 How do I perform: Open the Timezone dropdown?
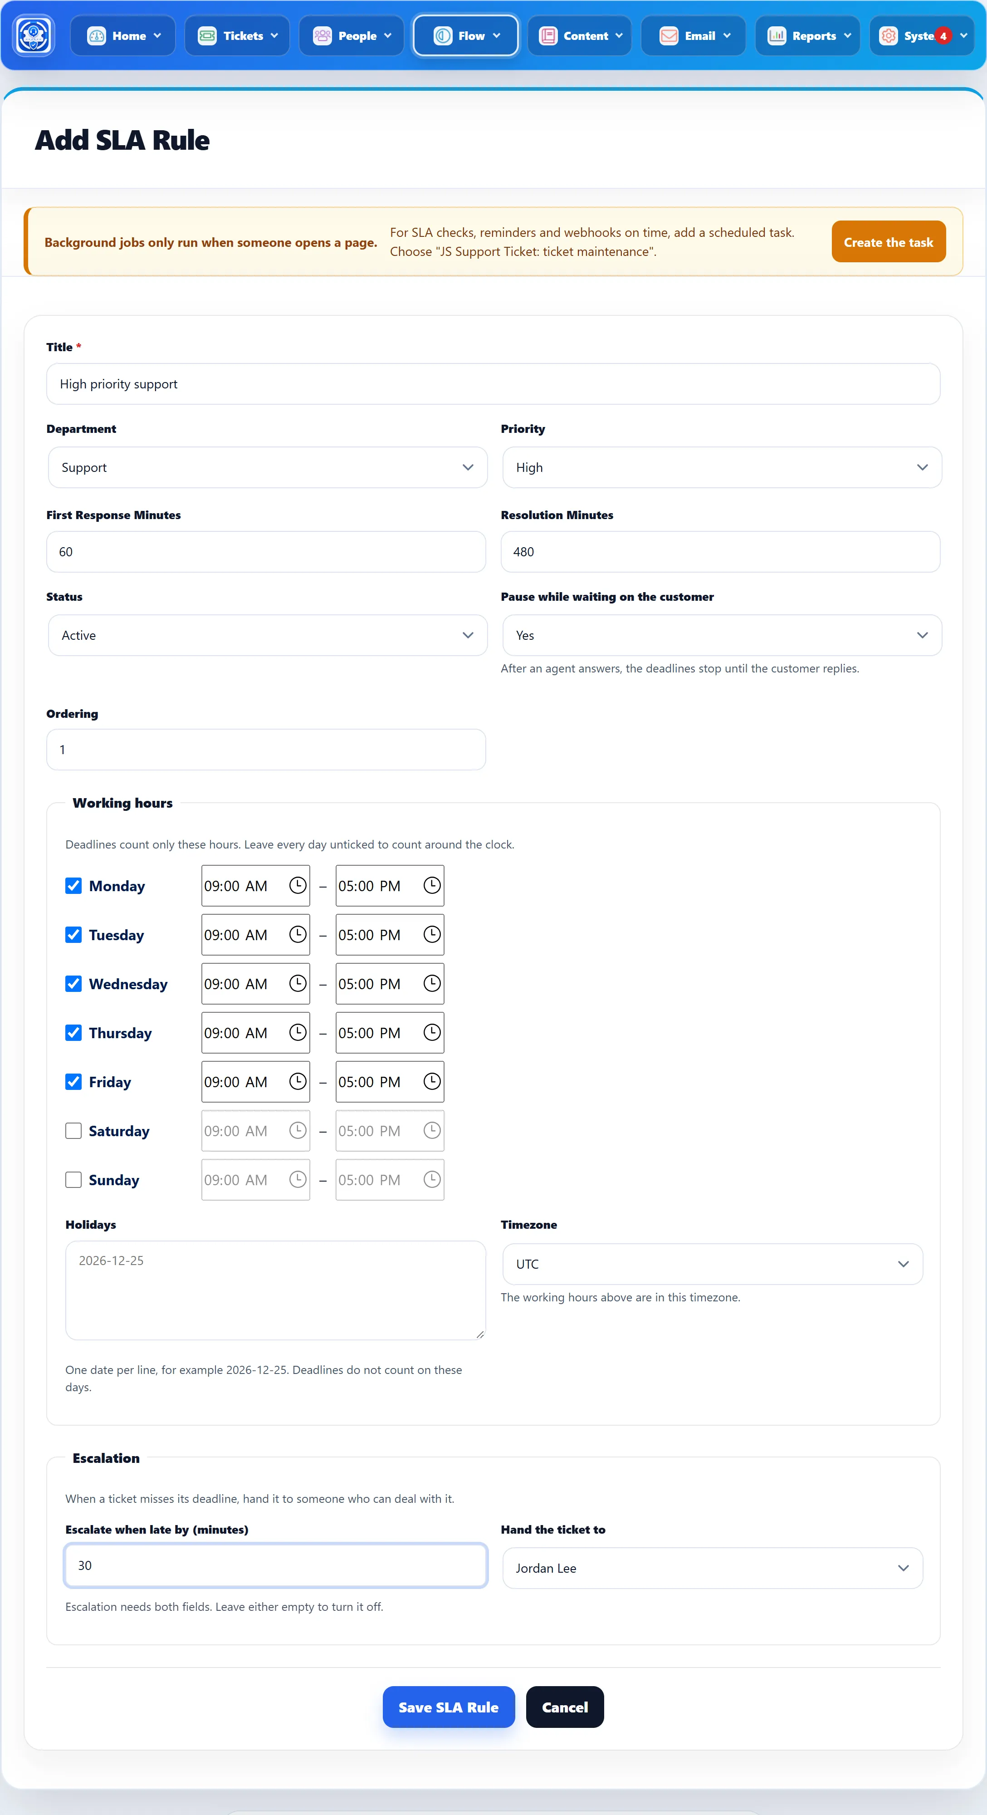pyautogui.click(x=712, y=1264)
